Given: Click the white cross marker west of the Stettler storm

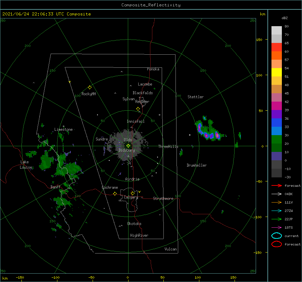Looking at the screenshot, I should click(x=190, y=135).
